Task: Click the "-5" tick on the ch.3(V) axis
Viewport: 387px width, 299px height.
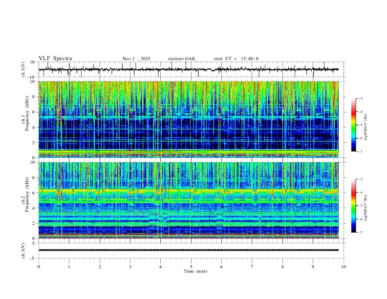Action: point(33,258)
